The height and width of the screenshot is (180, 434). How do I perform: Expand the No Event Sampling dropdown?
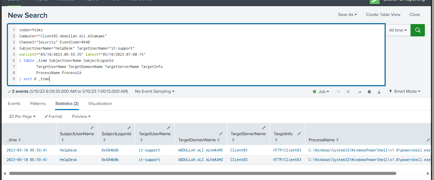(x=155, y=91)
